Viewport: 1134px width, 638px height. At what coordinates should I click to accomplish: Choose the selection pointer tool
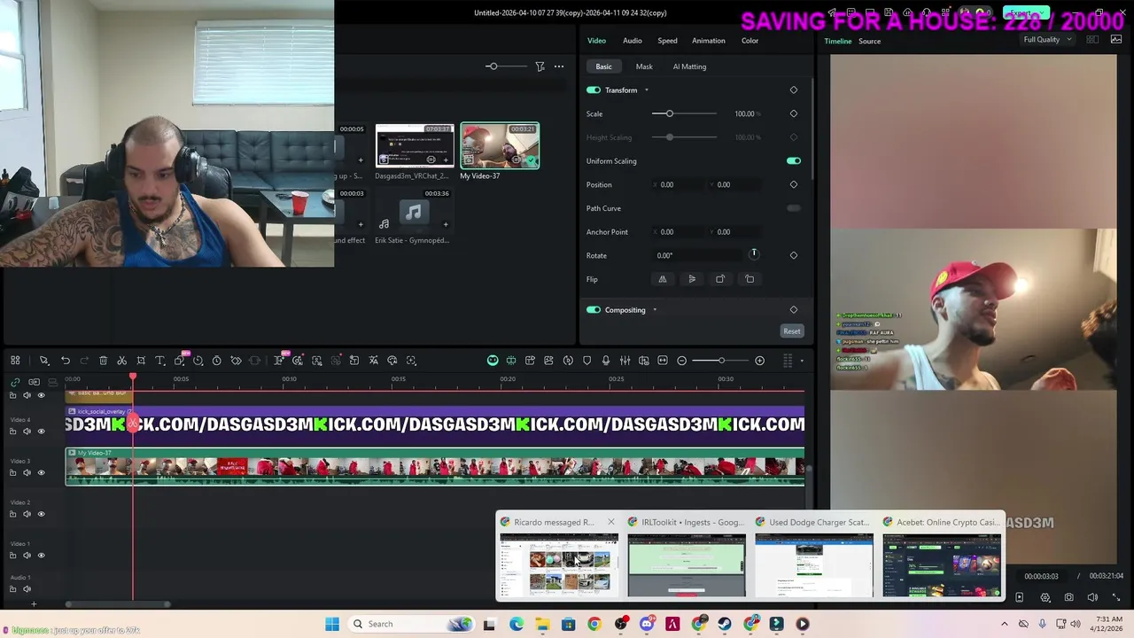(x=43, y=361)
